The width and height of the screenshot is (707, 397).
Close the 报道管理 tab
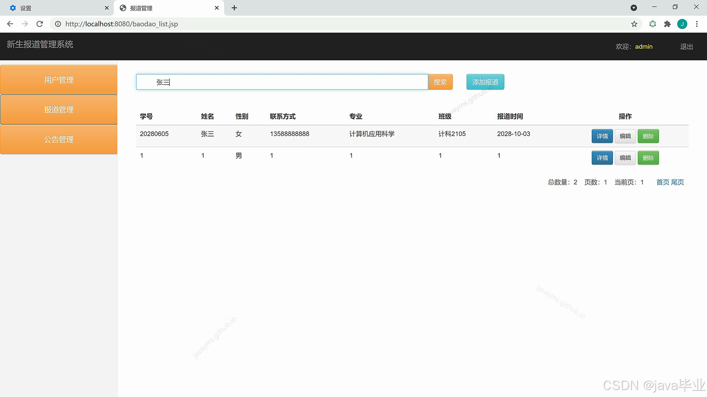[x=217, y=8]
